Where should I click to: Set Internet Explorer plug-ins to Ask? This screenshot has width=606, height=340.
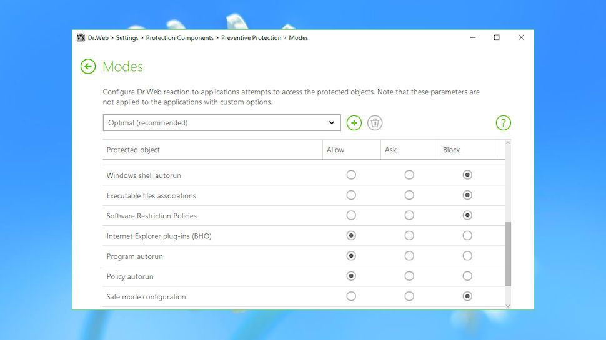pyautogui.click(x=409, y=235)
